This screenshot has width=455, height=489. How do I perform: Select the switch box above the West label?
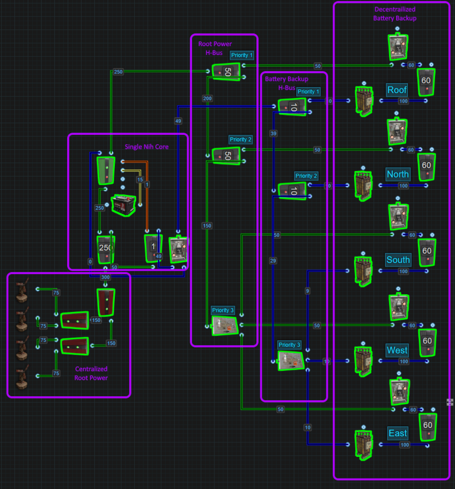coord(399,307)
